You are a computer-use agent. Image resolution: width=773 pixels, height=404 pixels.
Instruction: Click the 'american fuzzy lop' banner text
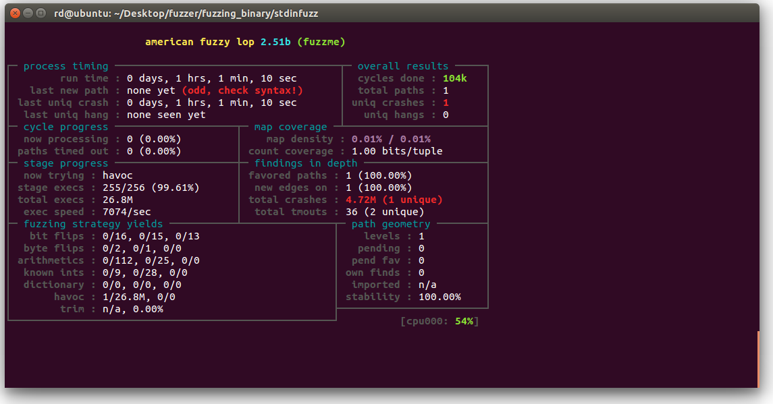[x=200, y=42]
